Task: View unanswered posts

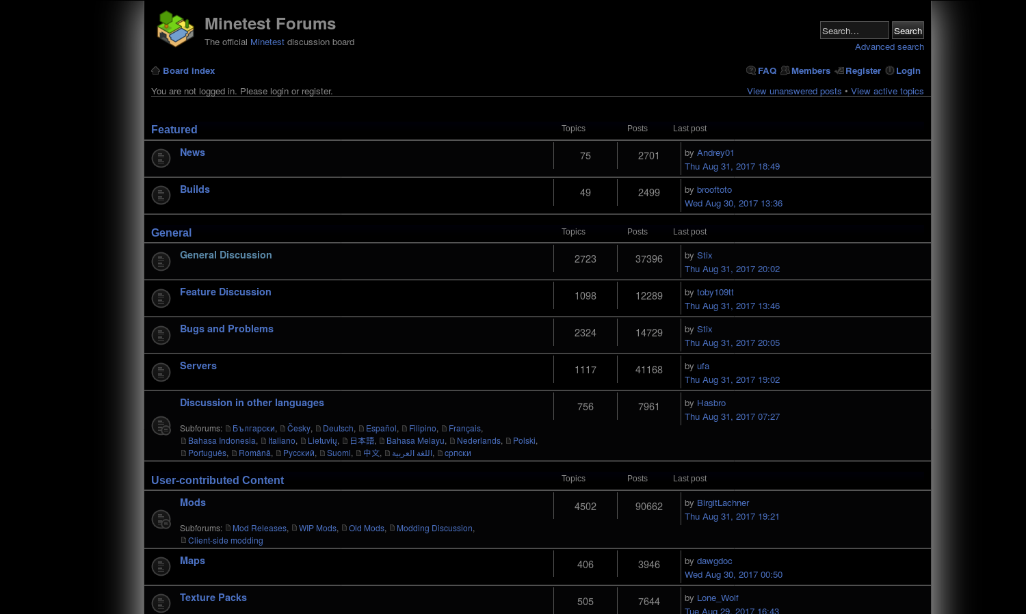Action: pyautogui.click(x=794, y=92)
